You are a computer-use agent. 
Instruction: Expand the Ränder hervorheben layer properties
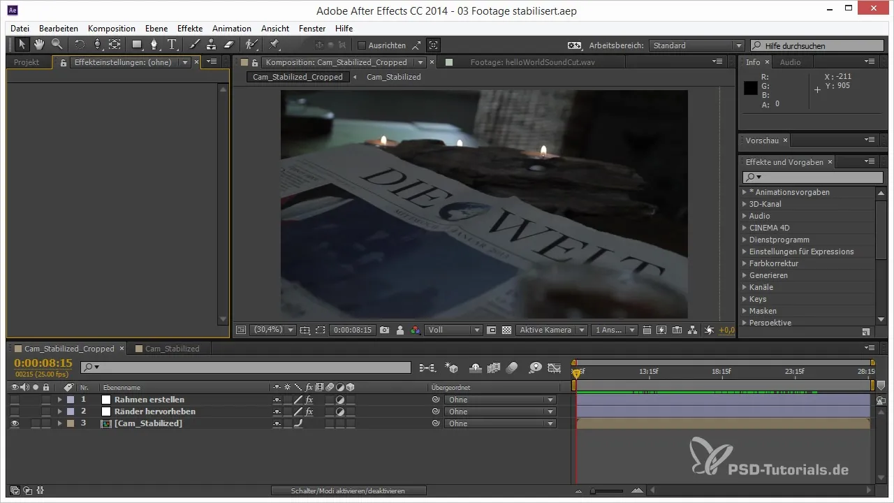[x=59, y=411]
